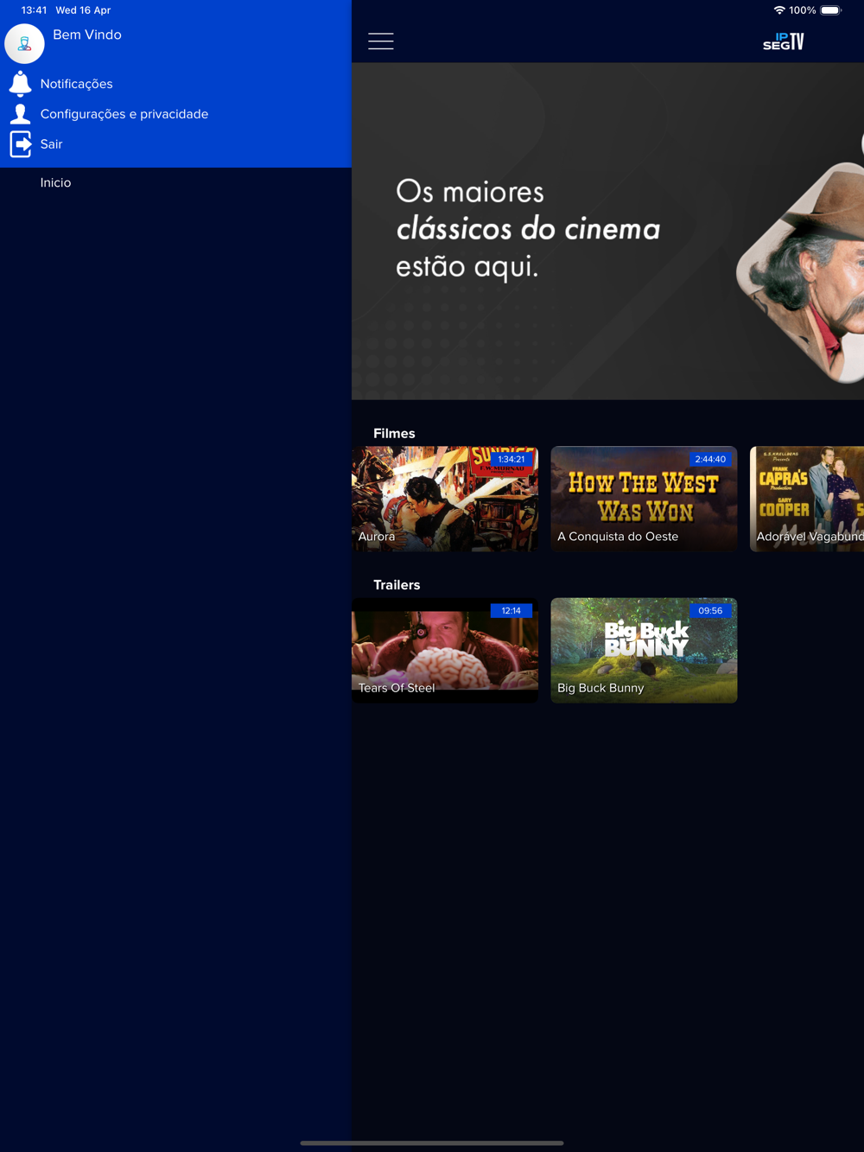Image resolution: width=864 pixels, height=1152 pixels.
Task: Open the Aurora movie thumbnail
Action: (445, 499)
